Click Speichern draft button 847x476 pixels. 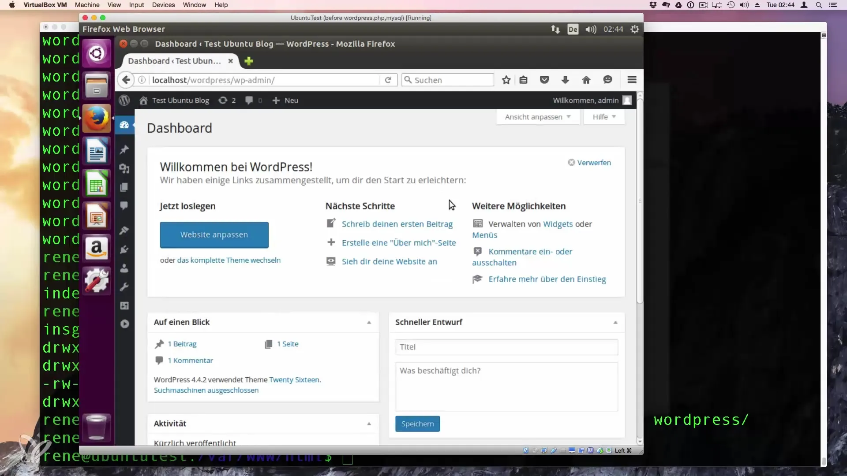(x=417, y=424)
